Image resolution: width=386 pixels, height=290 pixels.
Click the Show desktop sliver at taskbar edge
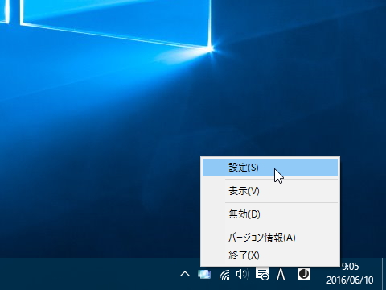[384, 274]
